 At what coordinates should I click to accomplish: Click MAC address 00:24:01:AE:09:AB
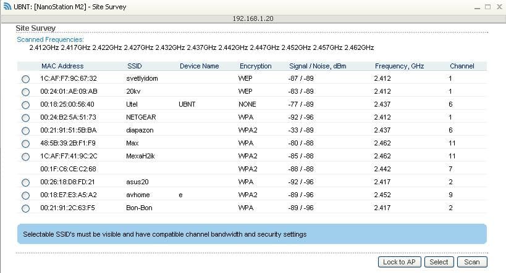[x=69, y=91]
